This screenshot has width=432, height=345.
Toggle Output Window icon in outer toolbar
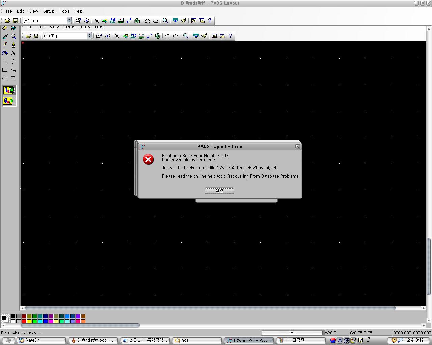coord(193,20)
